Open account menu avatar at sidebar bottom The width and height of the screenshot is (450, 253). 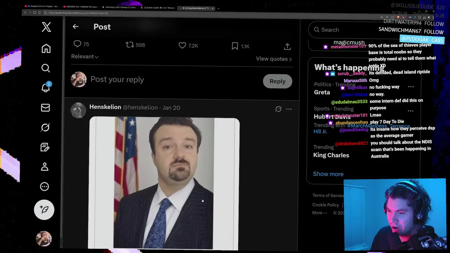pos(44,239)
